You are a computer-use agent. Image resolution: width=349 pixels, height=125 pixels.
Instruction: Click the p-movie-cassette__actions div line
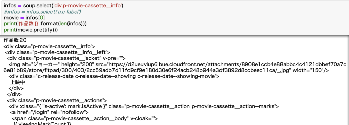click(57, 100)
